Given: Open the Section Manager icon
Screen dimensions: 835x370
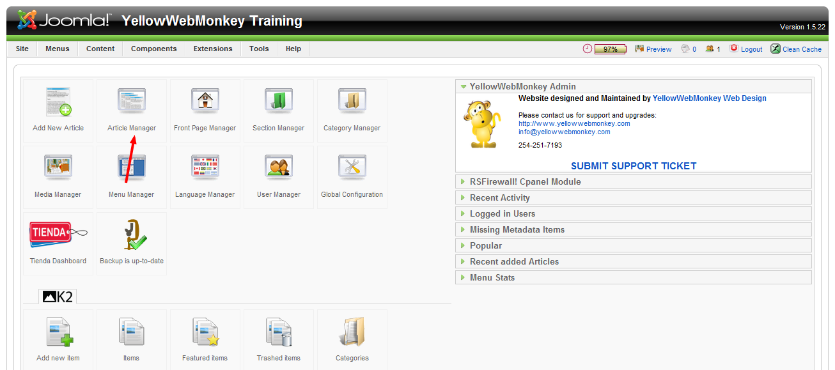Looking at the screenshot, I should [x=279, y=102].
